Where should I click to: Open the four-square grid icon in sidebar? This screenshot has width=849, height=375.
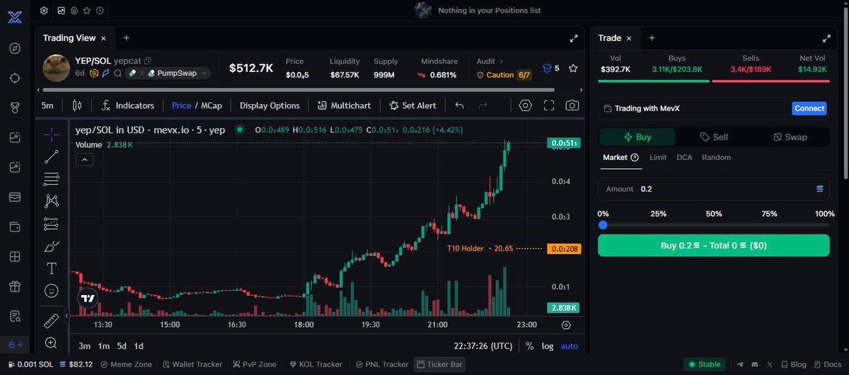coord(15,257)
